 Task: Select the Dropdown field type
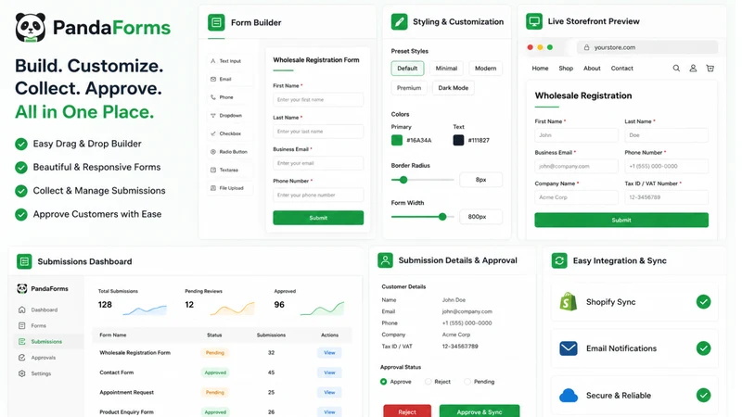pos(230,115)
